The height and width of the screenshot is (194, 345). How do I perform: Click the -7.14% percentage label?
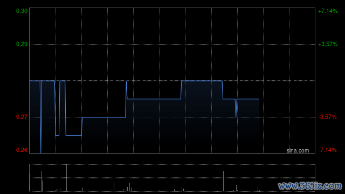pyautogui.click(x=327, y=150)
